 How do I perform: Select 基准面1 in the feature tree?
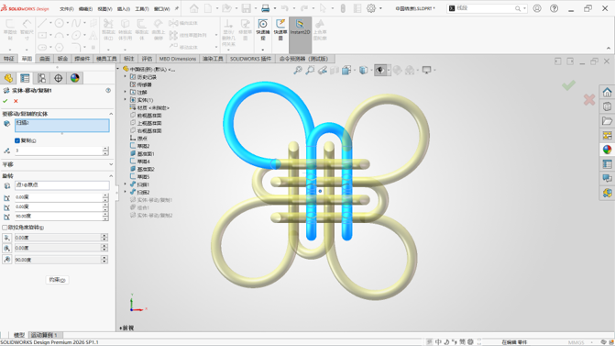point(146,153)
